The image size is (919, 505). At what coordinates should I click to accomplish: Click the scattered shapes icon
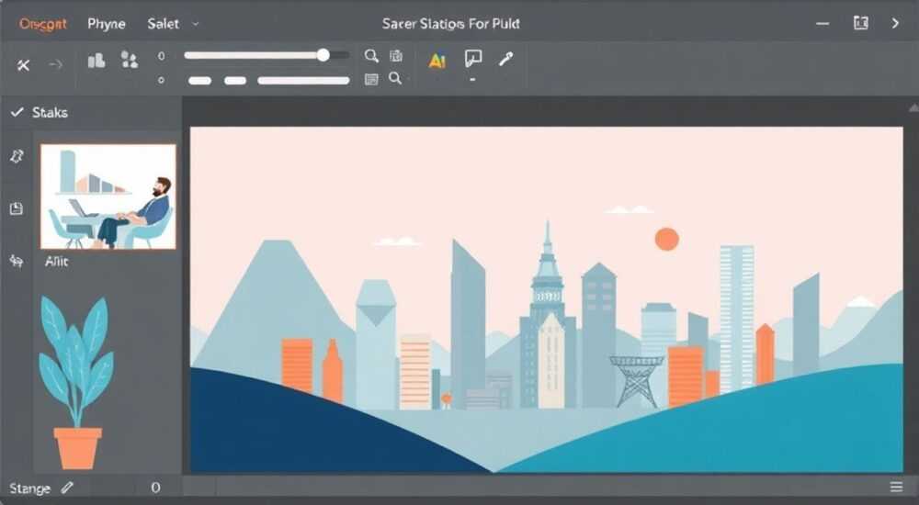(x=130, y=60)
